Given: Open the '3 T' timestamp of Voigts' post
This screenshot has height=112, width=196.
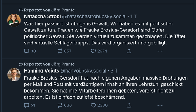Looking at the screenshot, I should pyautogui.click(x=114, y=71).
